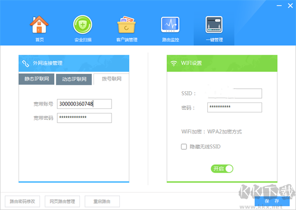
Task: Click the 重启路由 button
Action: click(x=102, y=201)
